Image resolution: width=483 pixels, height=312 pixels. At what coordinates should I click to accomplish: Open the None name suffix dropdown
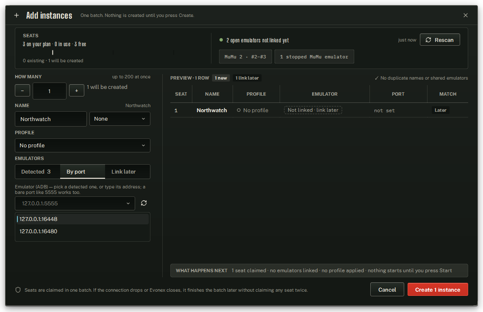point(120,119)
